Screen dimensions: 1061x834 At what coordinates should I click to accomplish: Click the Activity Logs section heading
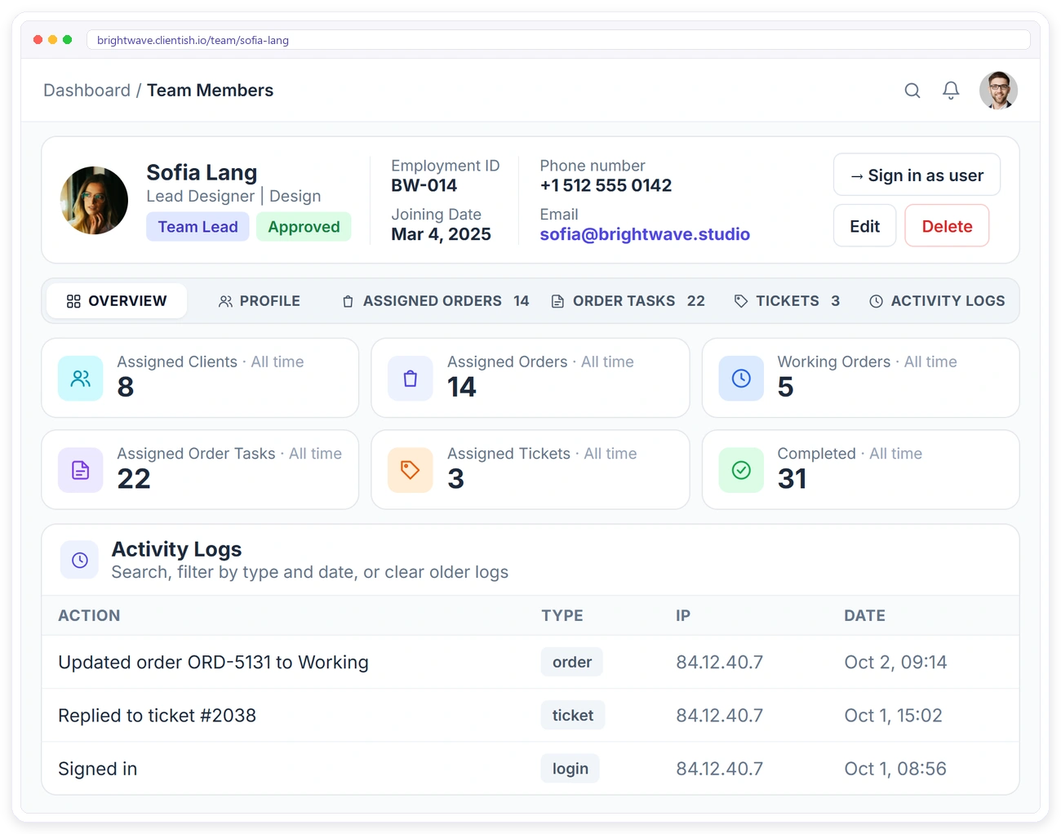pyautogui.click(x=176, y=549)
